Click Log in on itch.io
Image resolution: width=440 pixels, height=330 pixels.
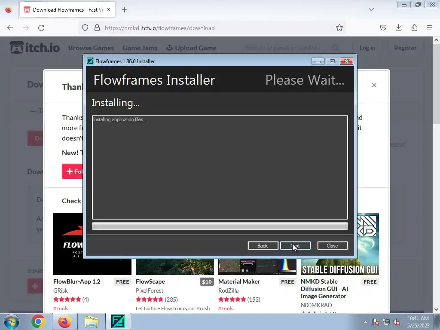(x=367, y=48)
